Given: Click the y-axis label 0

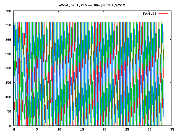Looking at the screenshot, I should [x=10, y=126].
